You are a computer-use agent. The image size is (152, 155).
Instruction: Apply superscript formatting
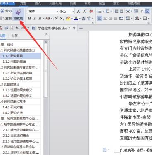point(57,18)
